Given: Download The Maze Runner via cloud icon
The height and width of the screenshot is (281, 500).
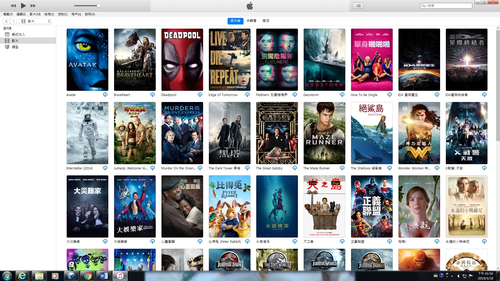Looking at the screenshot, I should coord(342,168).
